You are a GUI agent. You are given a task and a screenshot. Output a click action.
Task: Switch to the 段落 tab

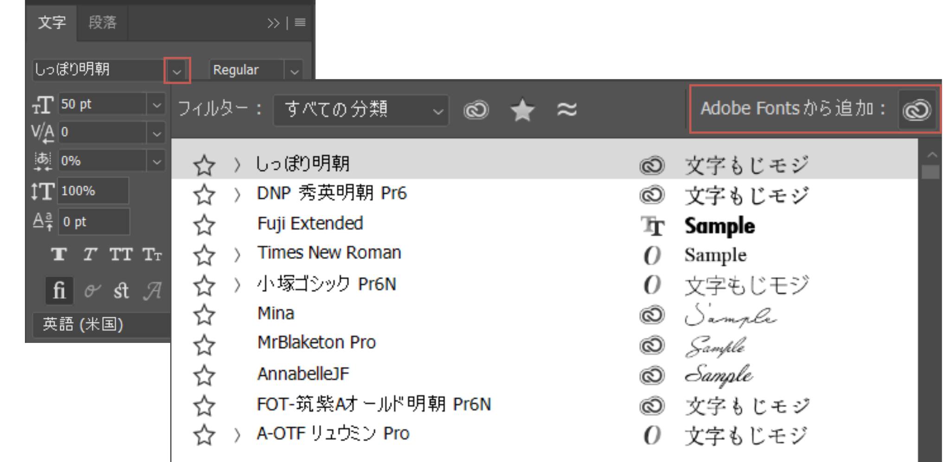pos(102,22)
